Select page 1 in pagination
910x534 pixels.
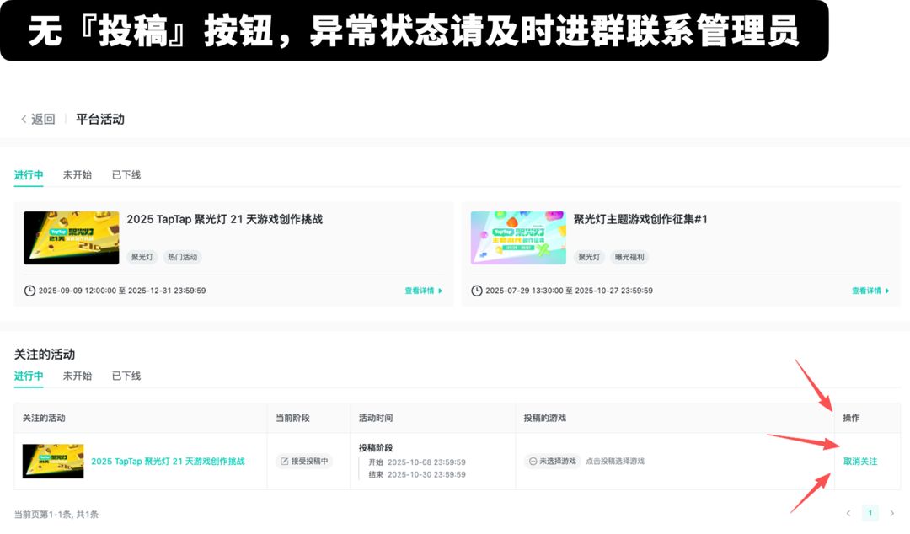[870, 513]
